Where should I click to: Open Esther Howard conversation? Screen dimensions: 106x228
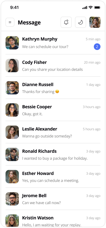(53, 177)
